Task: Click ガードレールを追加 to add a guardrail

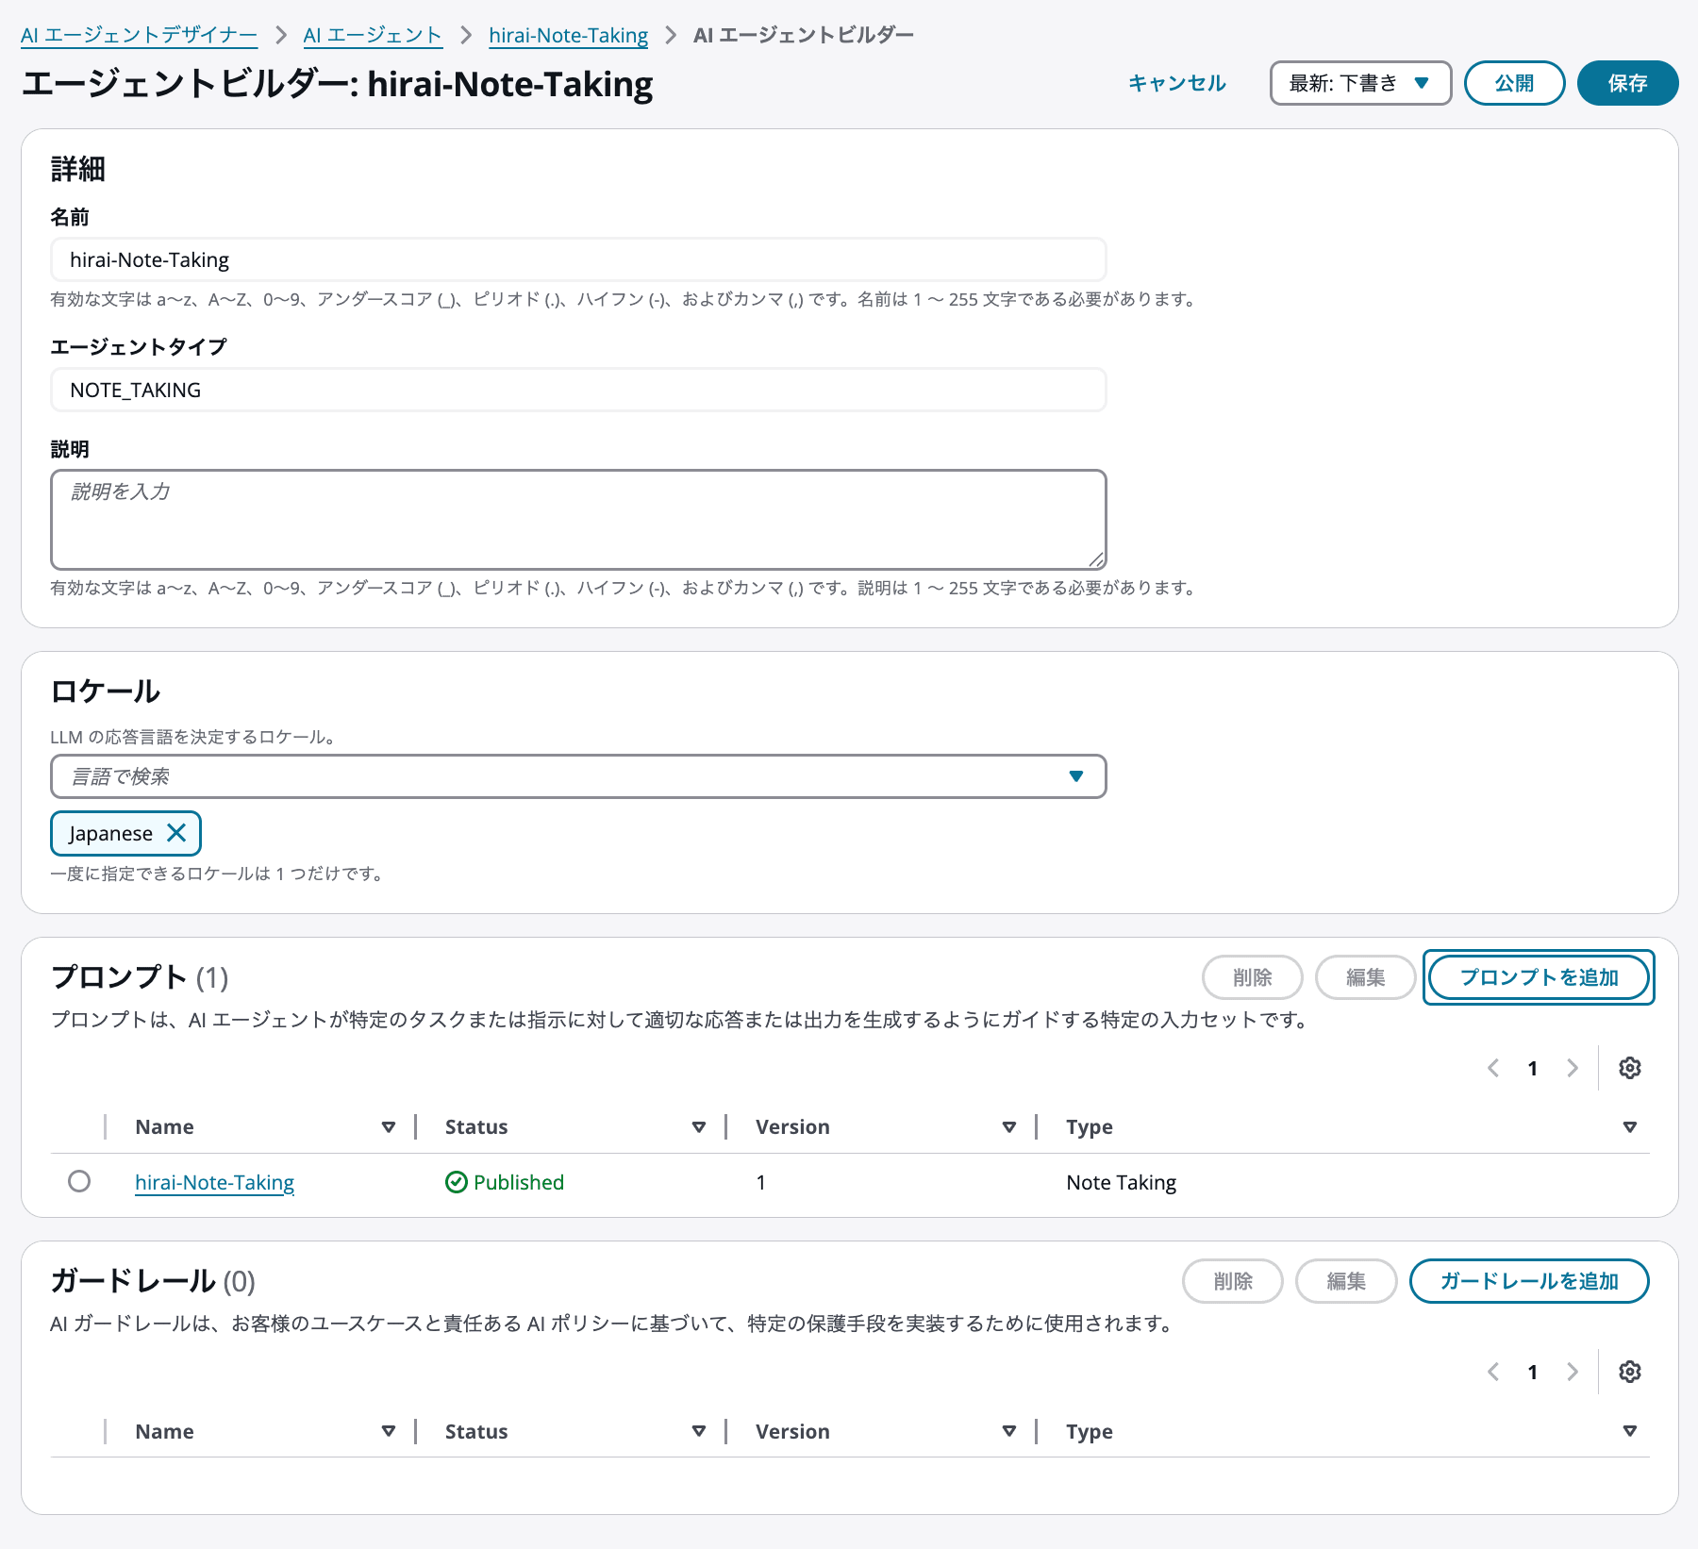Action: coord(1528,1281)
